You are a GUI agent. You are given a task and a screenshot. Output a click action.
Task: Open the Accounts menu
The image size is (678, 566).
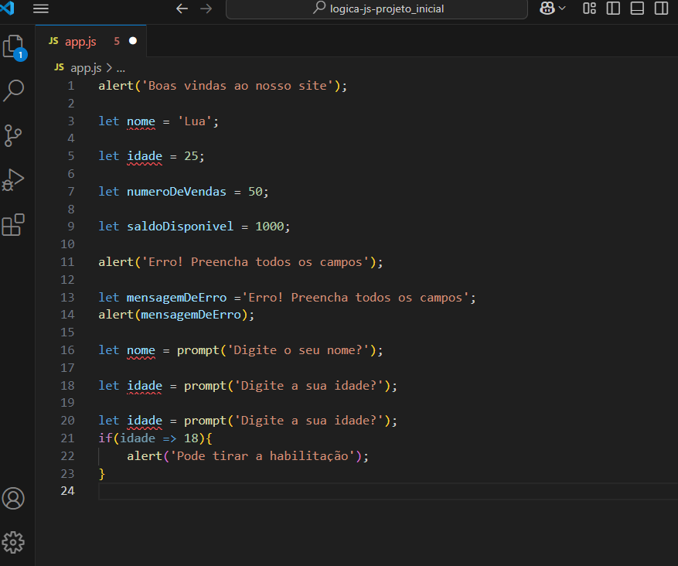click(x=13, y=498)
